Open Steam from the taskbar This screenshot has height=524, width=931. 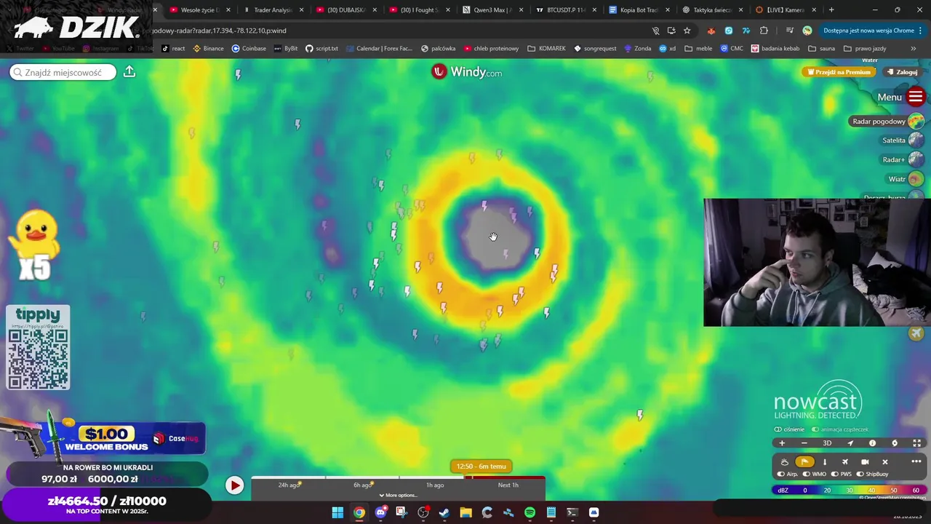click(444, 513)
